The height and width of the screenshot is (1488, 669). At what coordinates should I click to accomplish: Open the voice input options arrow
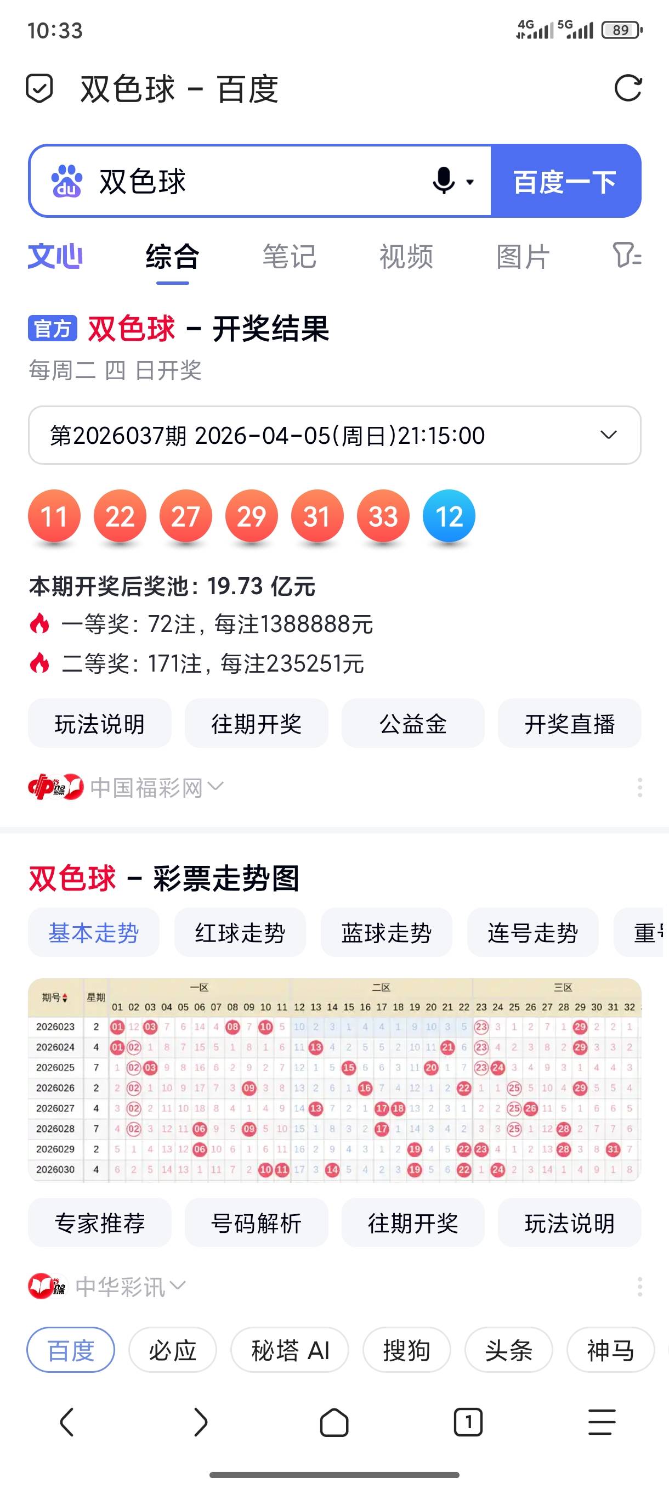click(470, 182)
